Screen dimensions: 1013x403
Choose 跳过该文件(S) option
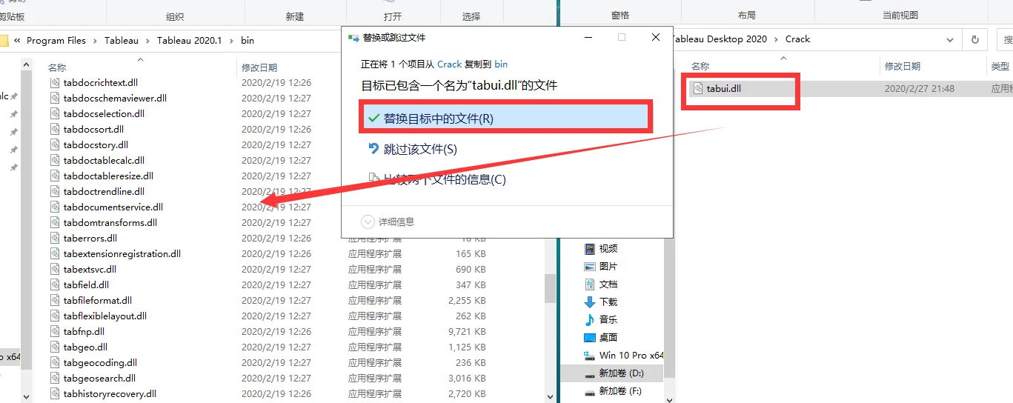419,150
